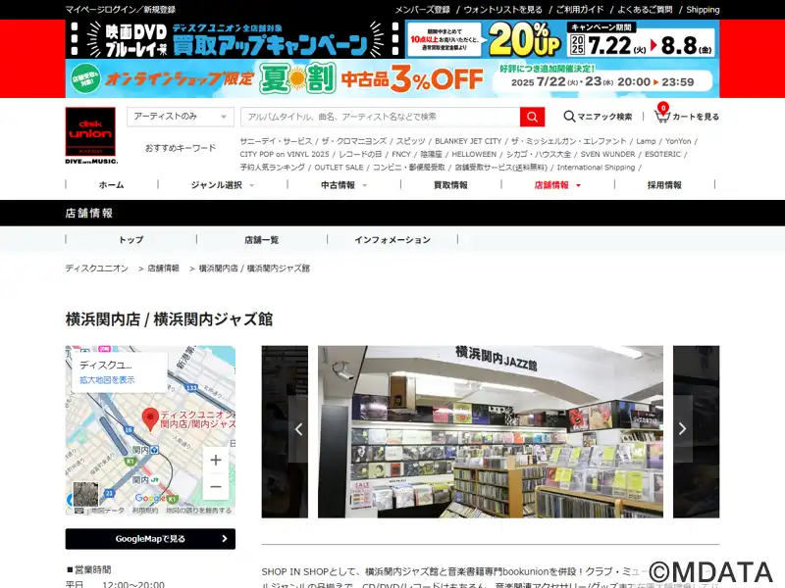Open メンバーズ登録 link

click(x=423, y=10)
